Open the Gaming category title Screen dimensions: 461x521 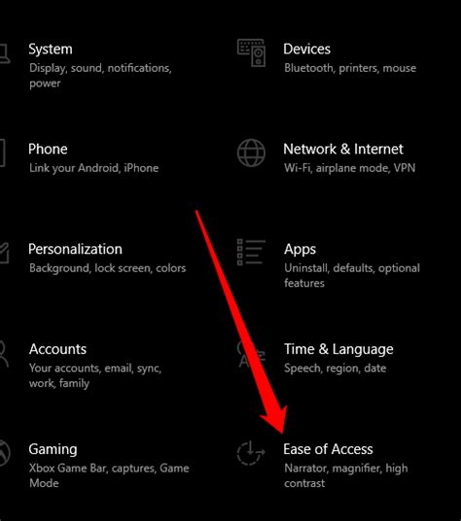[53, 450]
